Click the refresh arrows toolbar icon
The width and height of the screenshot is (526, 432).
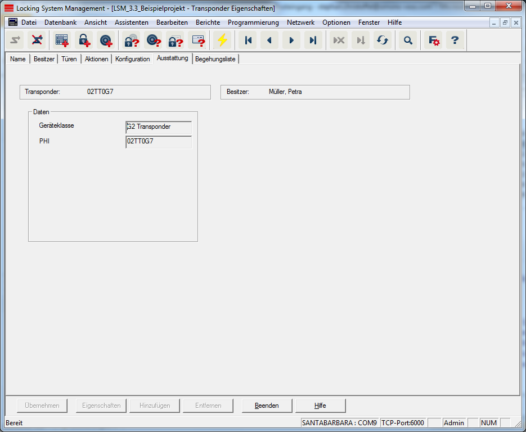pyautogui.click(x=383, y=40)
